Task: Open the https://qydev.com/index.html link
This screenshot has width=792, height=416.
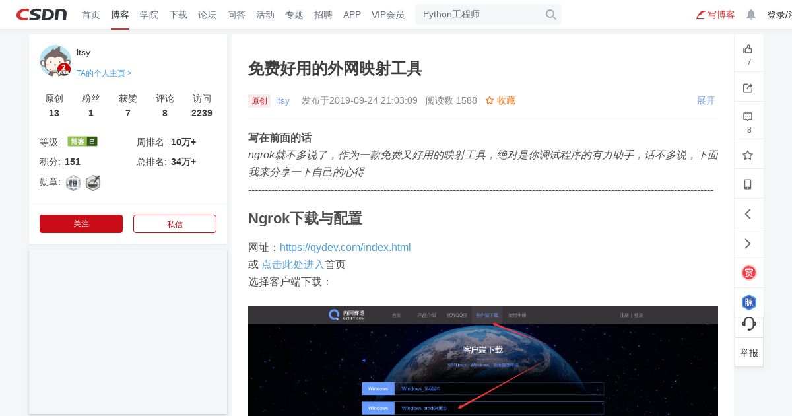Action: 345,247
